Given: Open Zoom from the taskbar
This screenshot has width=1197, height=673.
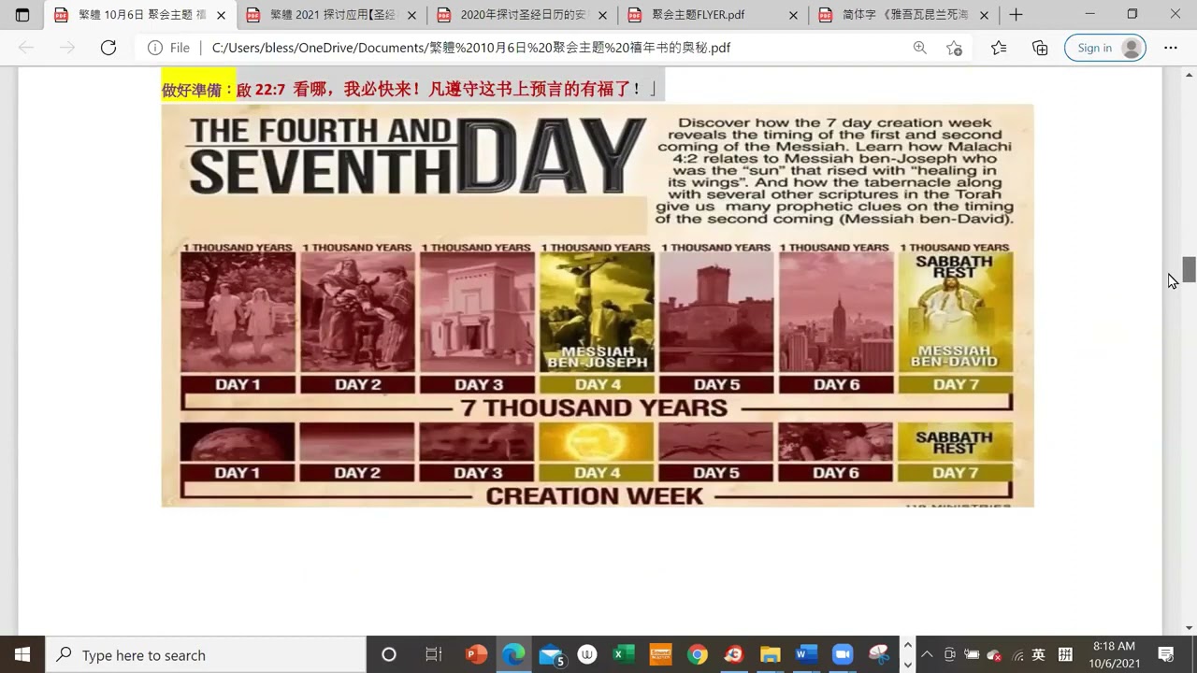Looking at the screenshot, I should (844, 654).
